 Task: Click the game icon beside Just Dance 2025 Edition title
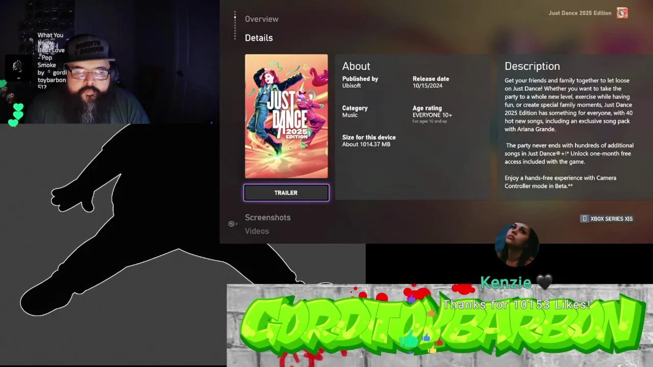622,13
